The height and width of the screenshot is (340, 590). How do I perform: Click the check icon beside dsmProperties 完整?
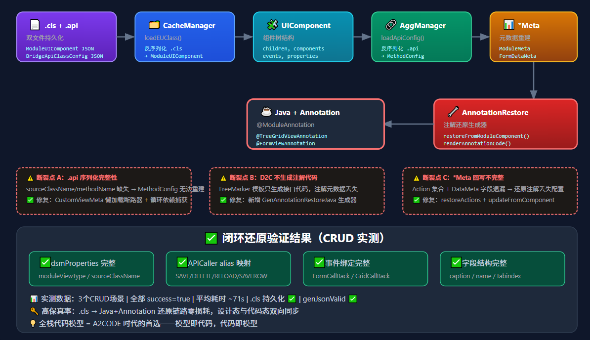click(x=45, y=262)
